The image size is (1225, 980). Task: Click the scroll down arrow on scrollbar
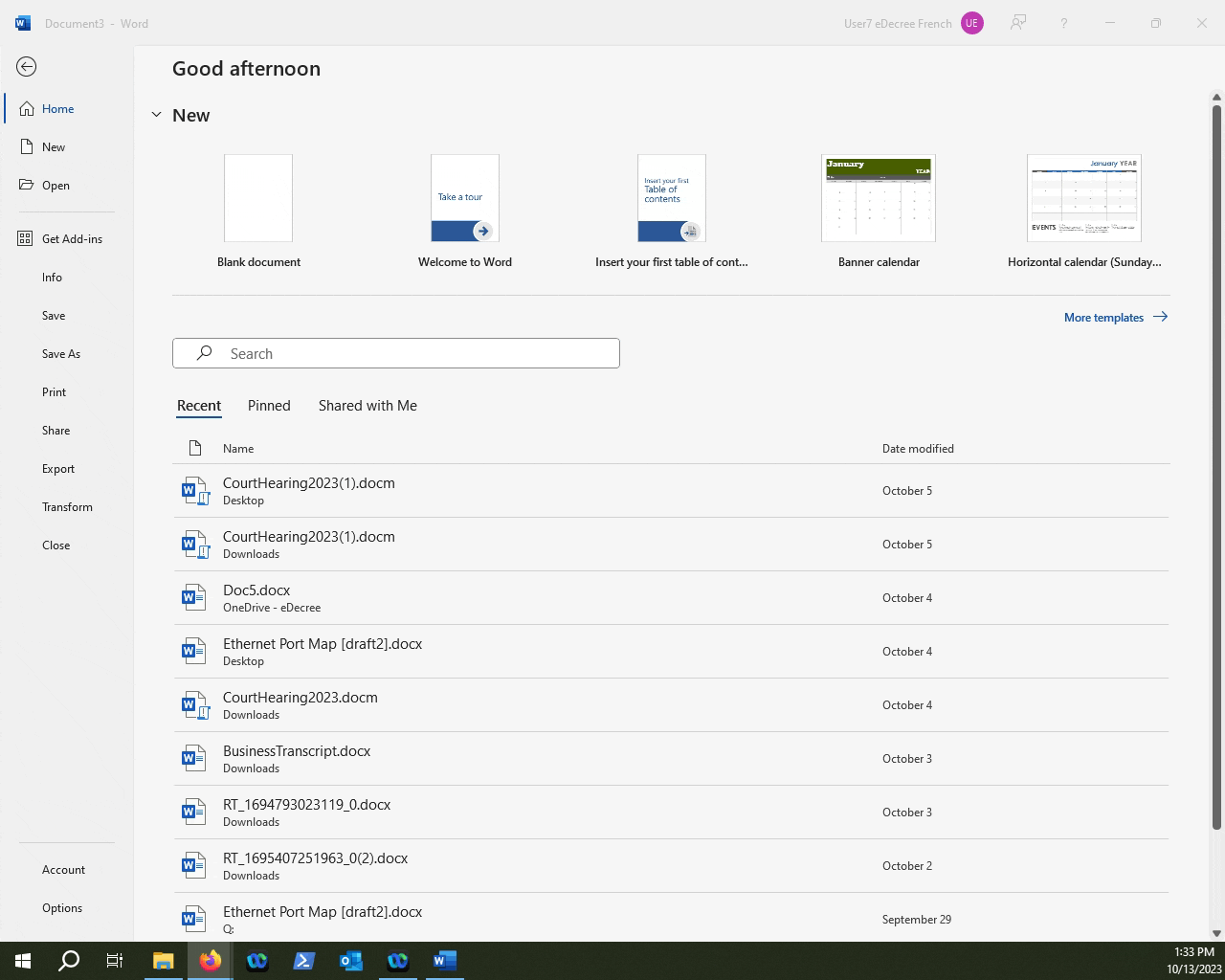point(1216,933)
